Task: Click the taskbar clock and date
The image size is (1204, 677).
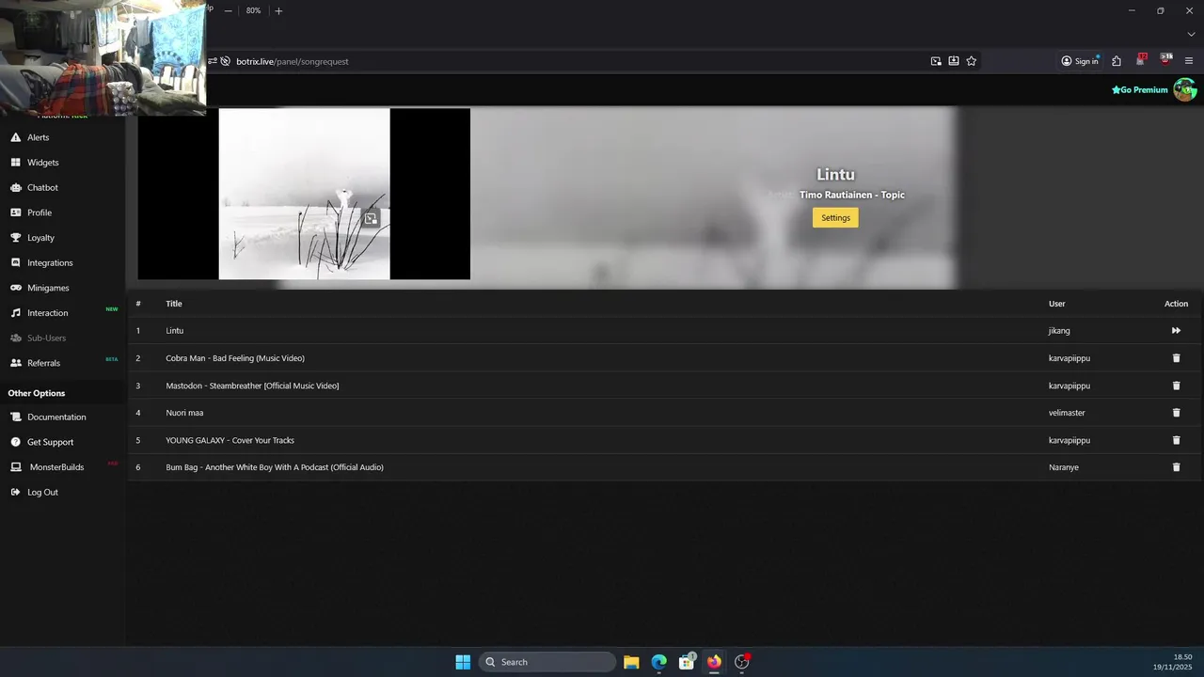Action: (x=1174, y=662)
